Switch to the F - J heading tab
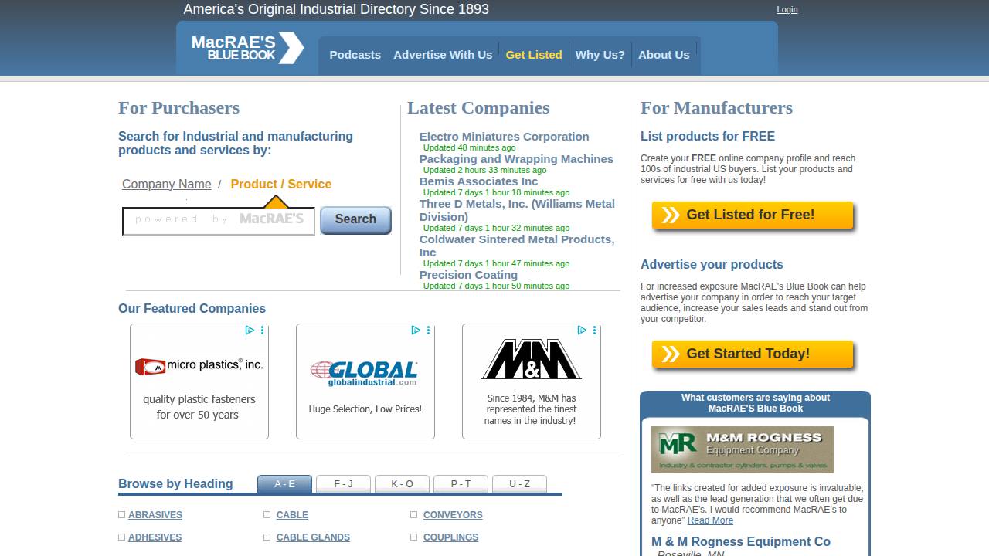 coord(343,484)
